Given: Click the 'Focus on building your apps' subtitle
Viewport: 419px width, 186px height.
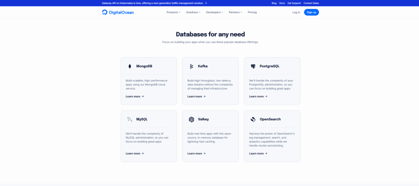Looking at the screenshot, I should (x=210, y=42).
